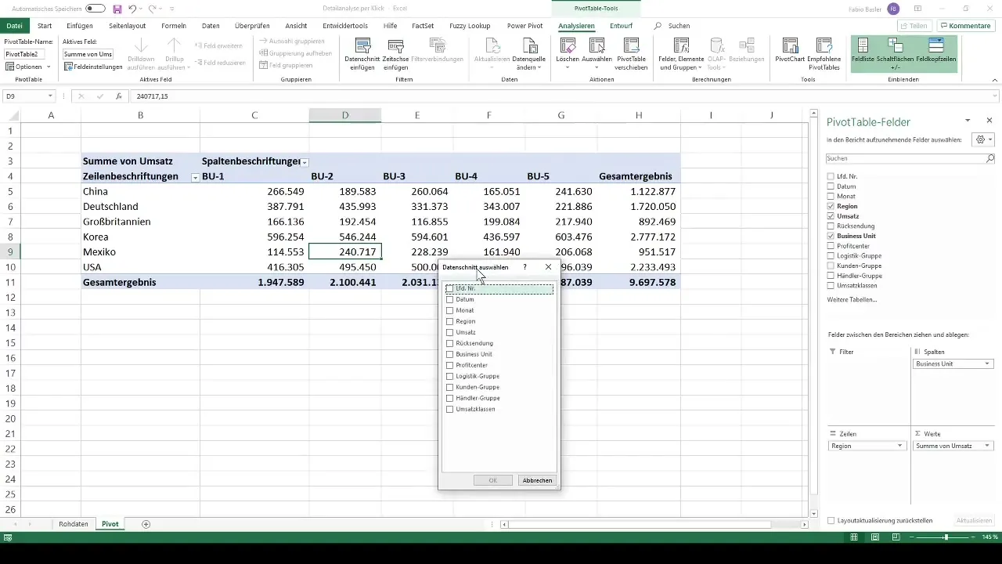Viewport: 1002px width, 564px height.
Task: Click Weitere Tabellen link
Action: coord(852,299)
